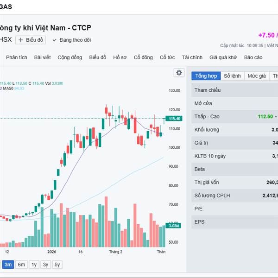Click the plus icon on the Biểu đồ button
Image resolution: width=278 pixels, height=278 pixels.
pos(21,40)
